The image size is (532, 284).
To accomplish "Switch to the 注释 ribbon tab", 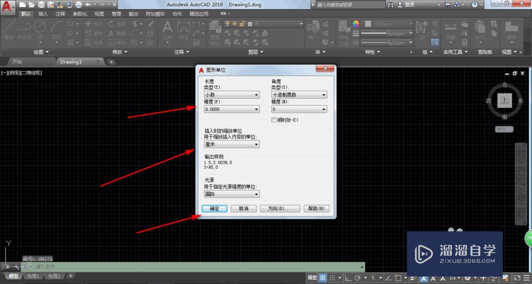I will 61,14.
